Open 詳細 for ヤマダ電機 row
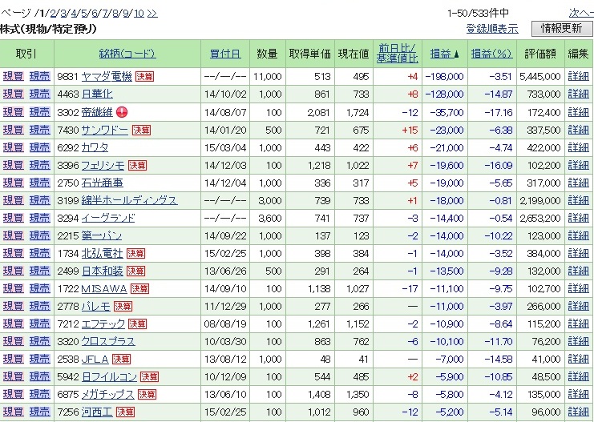Screen dimensions: 594x422 579,76
